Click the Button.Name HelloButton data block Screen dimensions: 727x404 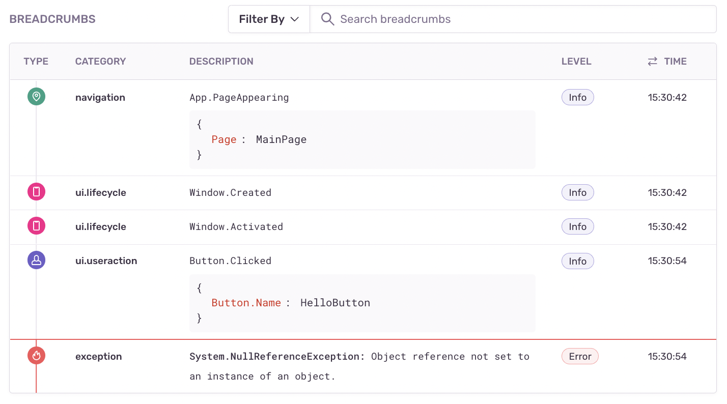[x=362, y=303]
